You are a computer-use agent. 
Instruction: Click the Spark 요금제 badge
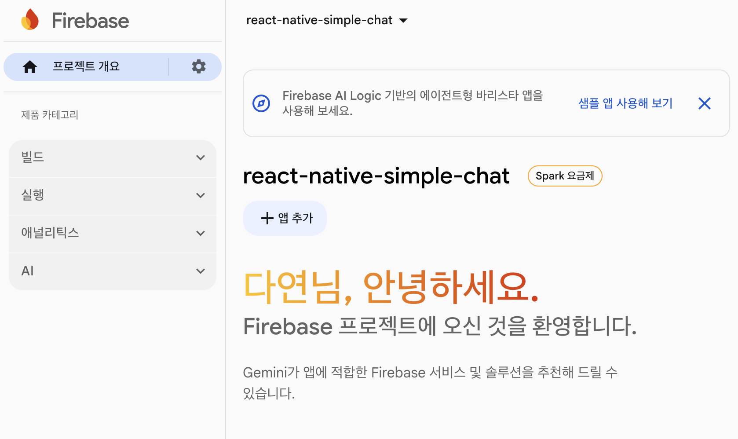click(x=565, y=176)
